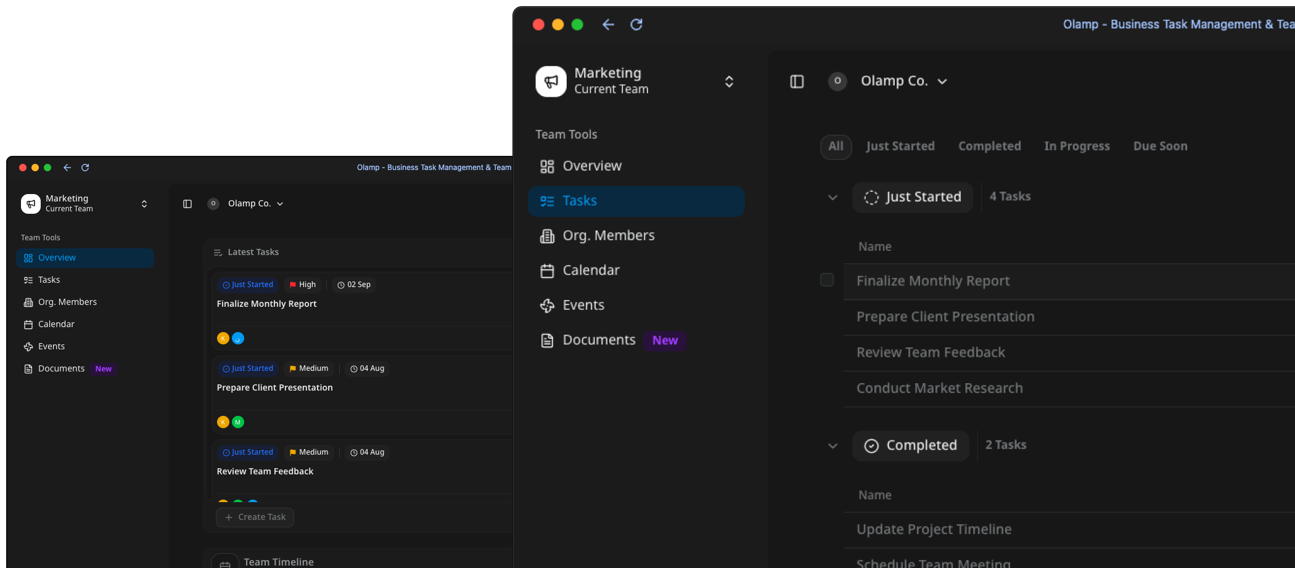Image resolution: width=1295 pixels, height=568 pixels.
Task: Open the Update Project Timeline task
Action: point(934,529)
